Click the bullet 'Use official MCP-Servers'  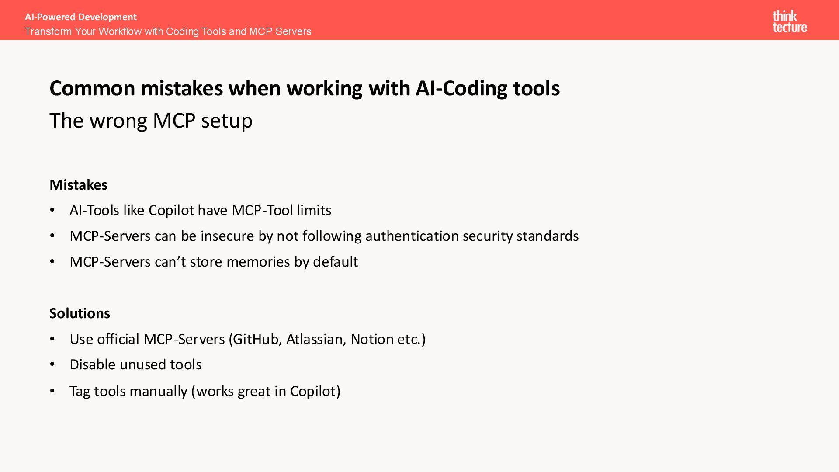248,339
